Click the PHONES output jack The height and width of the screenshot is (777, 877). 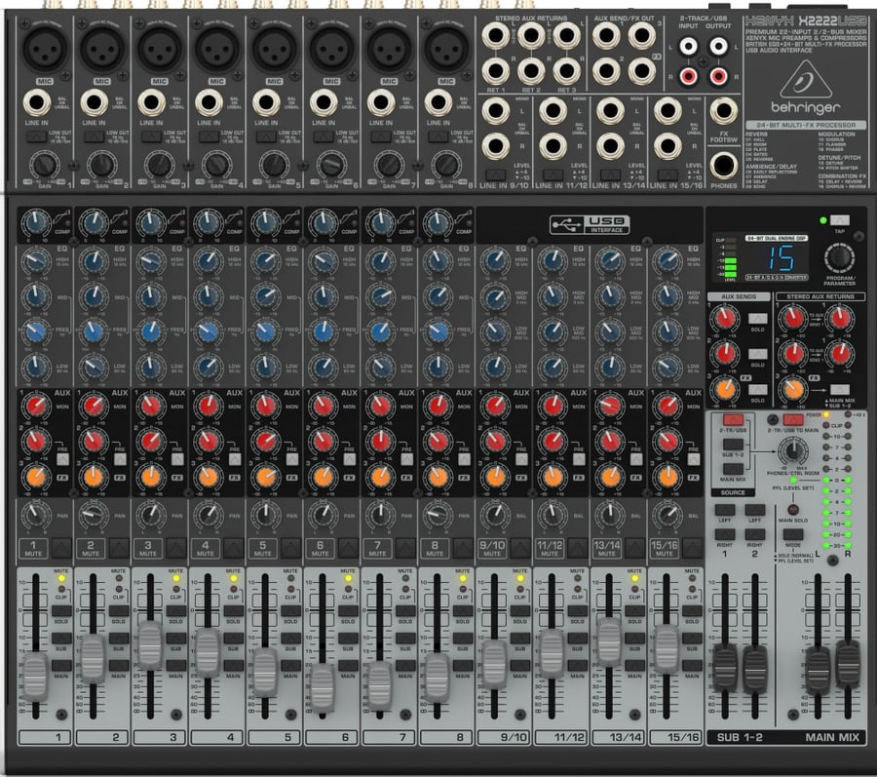pyautogui.click(x=724, y=166)
